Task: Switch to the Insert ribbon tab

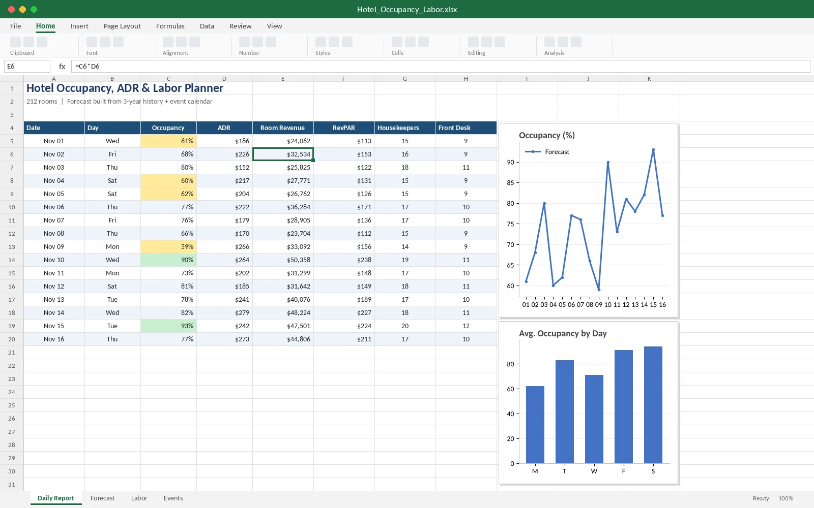Action: tap(79, 26)
